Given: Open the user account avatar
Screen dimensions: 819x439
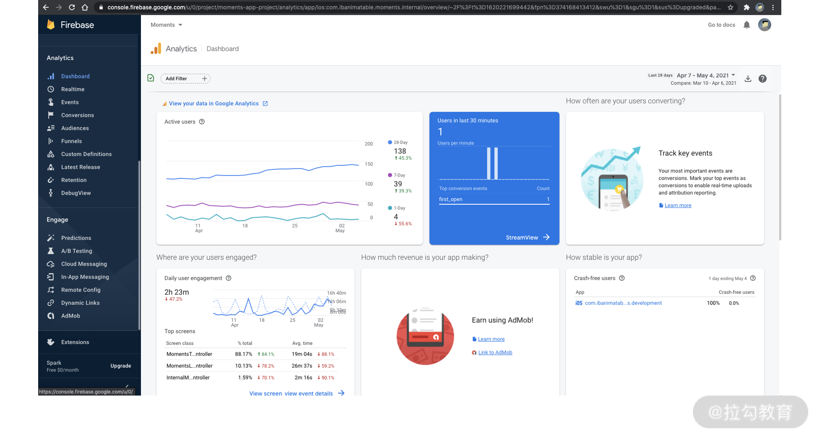Looking at the screenshot, I should click(x=765, y=25).
